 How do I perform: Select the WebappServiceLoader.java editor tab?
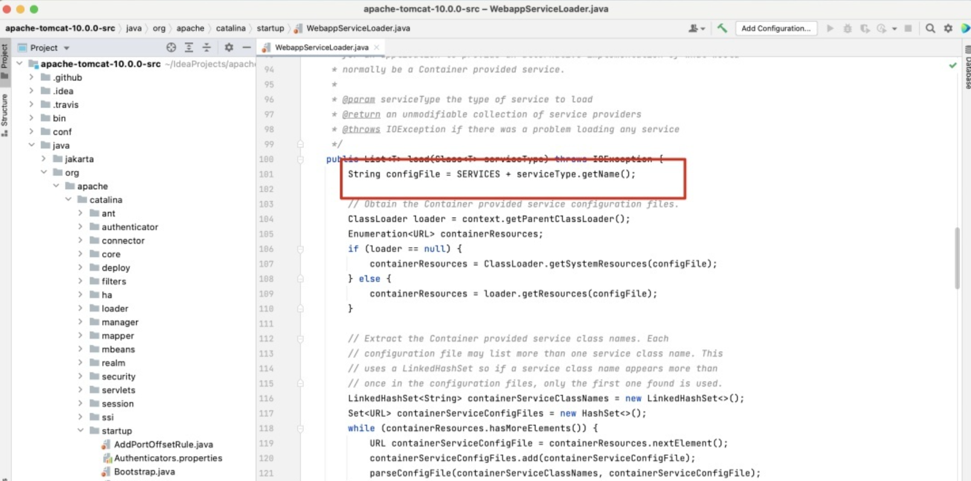(321, 47)
